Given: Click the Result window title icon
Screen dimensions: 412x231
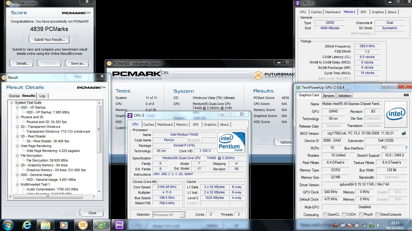Looking at the screenshot, I should pos(4,77).
